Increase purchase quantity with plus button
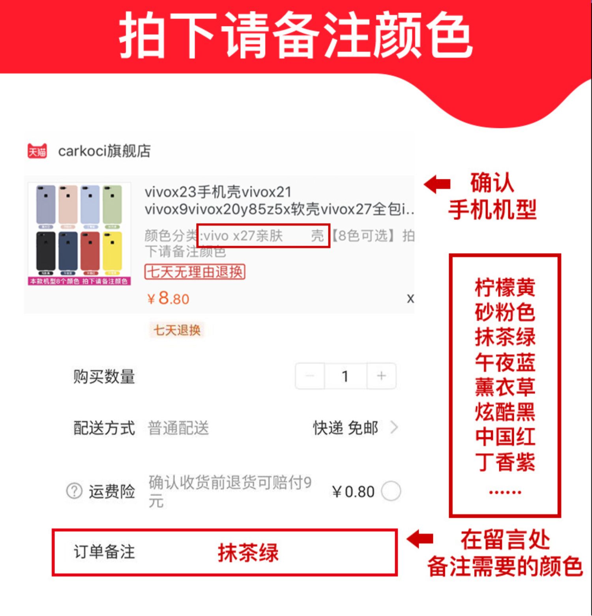This screenshot has width=592, height=616. pyautogui.click(x=381, y=376)
